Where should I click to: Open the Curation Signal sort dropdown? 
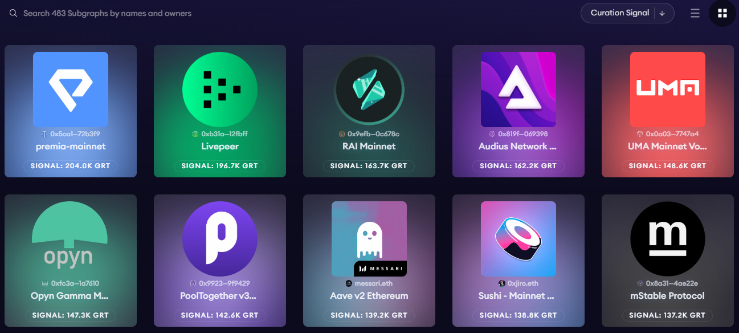[x=620, y=13]
